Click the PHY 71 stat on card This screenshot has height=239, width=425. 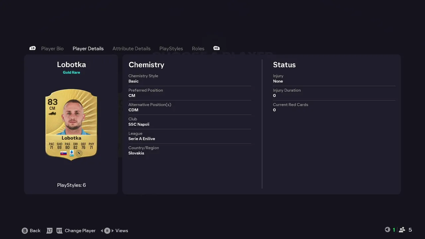(91, 146)
